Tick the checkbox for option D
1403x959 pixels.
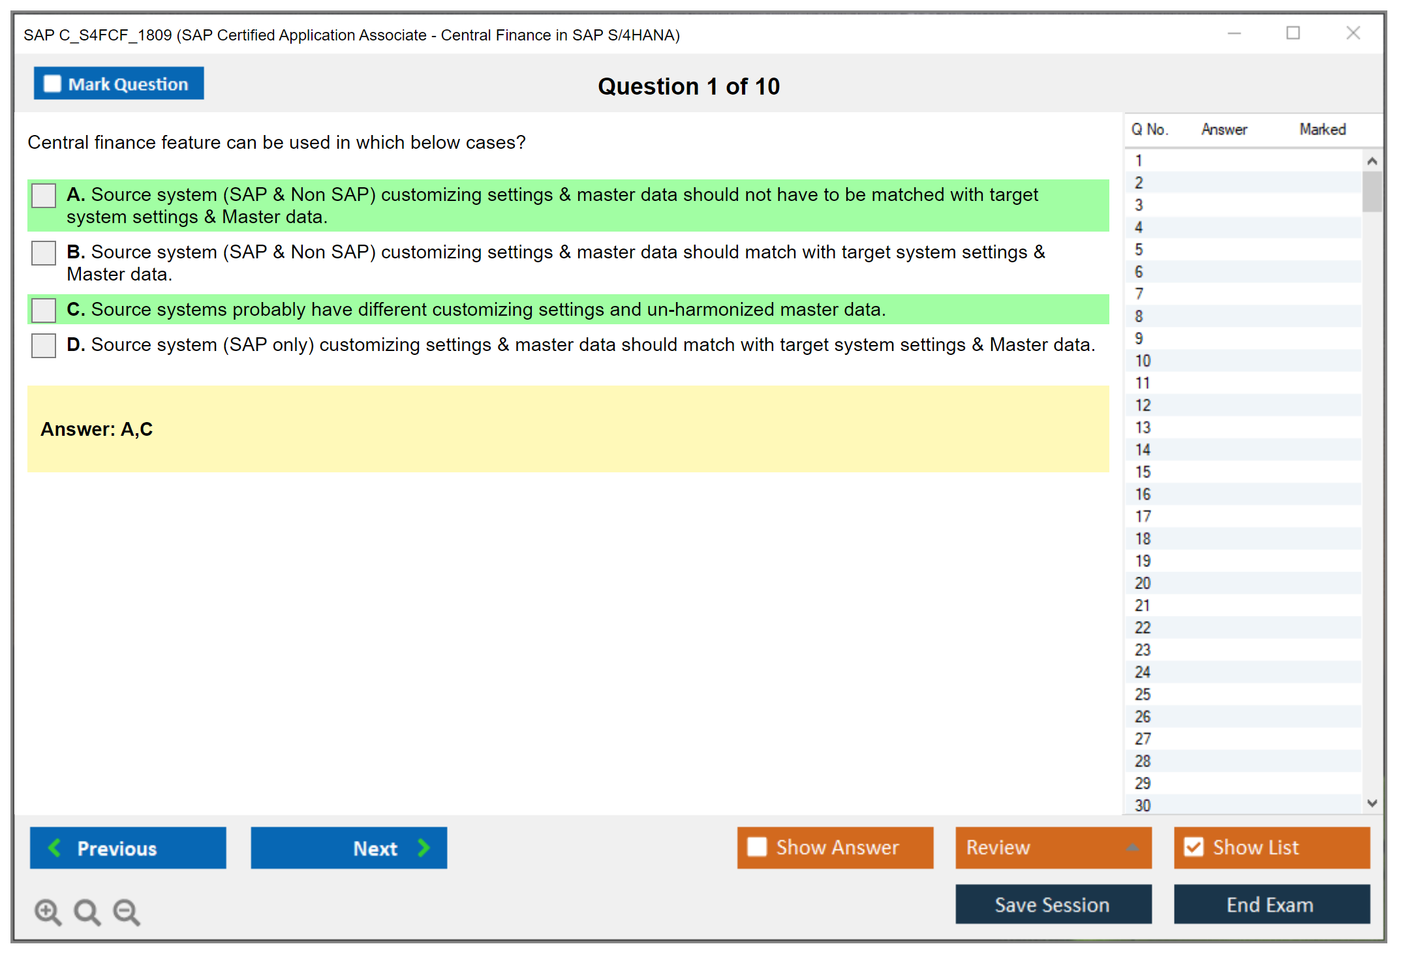[44, 345]
